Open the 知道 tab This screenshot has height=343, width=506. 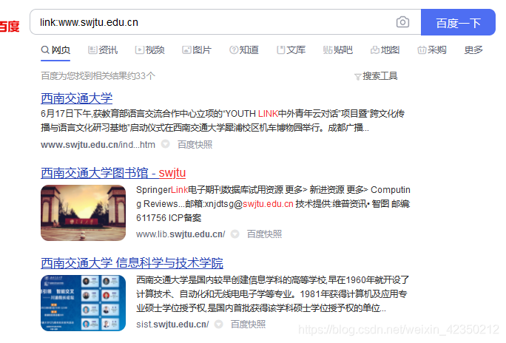tap(244, 50)
